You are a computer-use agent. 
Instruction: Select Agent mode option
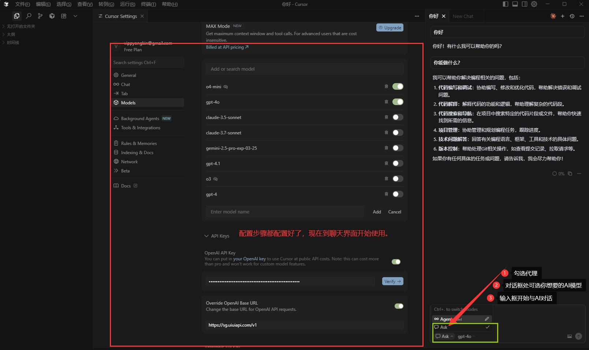pos(462,319)
